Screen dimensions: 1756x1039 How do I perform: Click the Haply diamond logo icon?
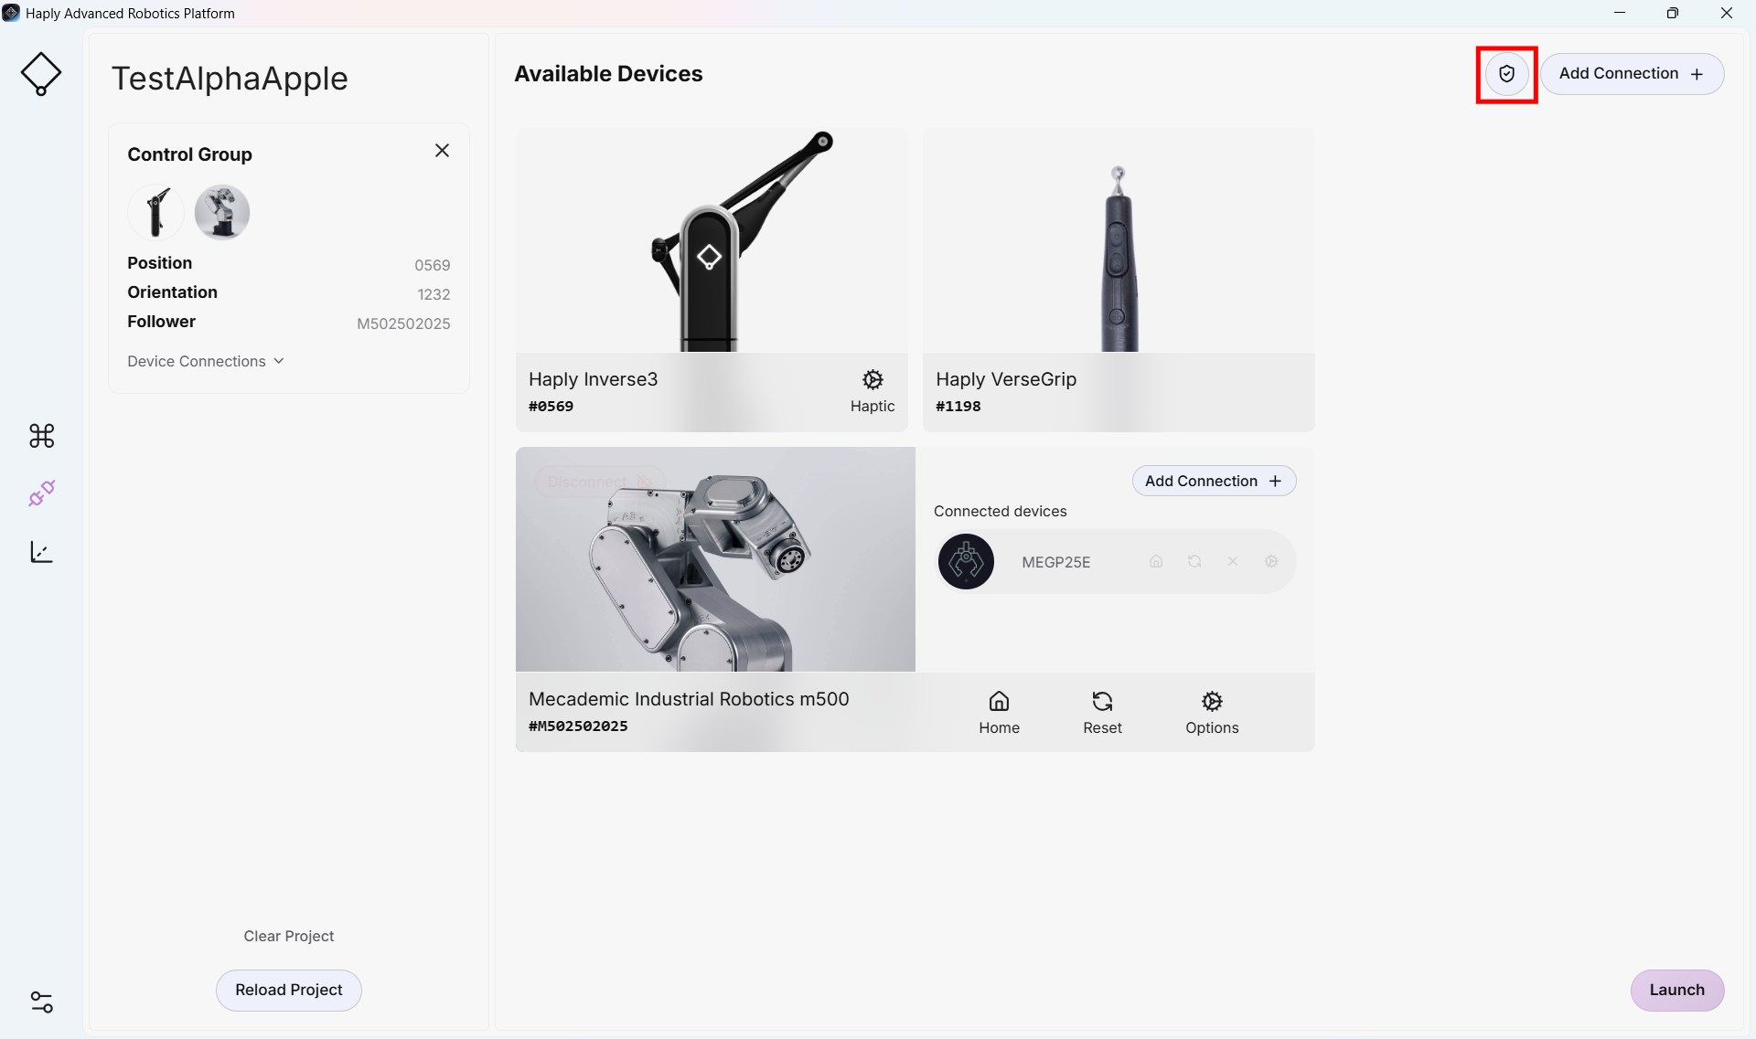41,74
